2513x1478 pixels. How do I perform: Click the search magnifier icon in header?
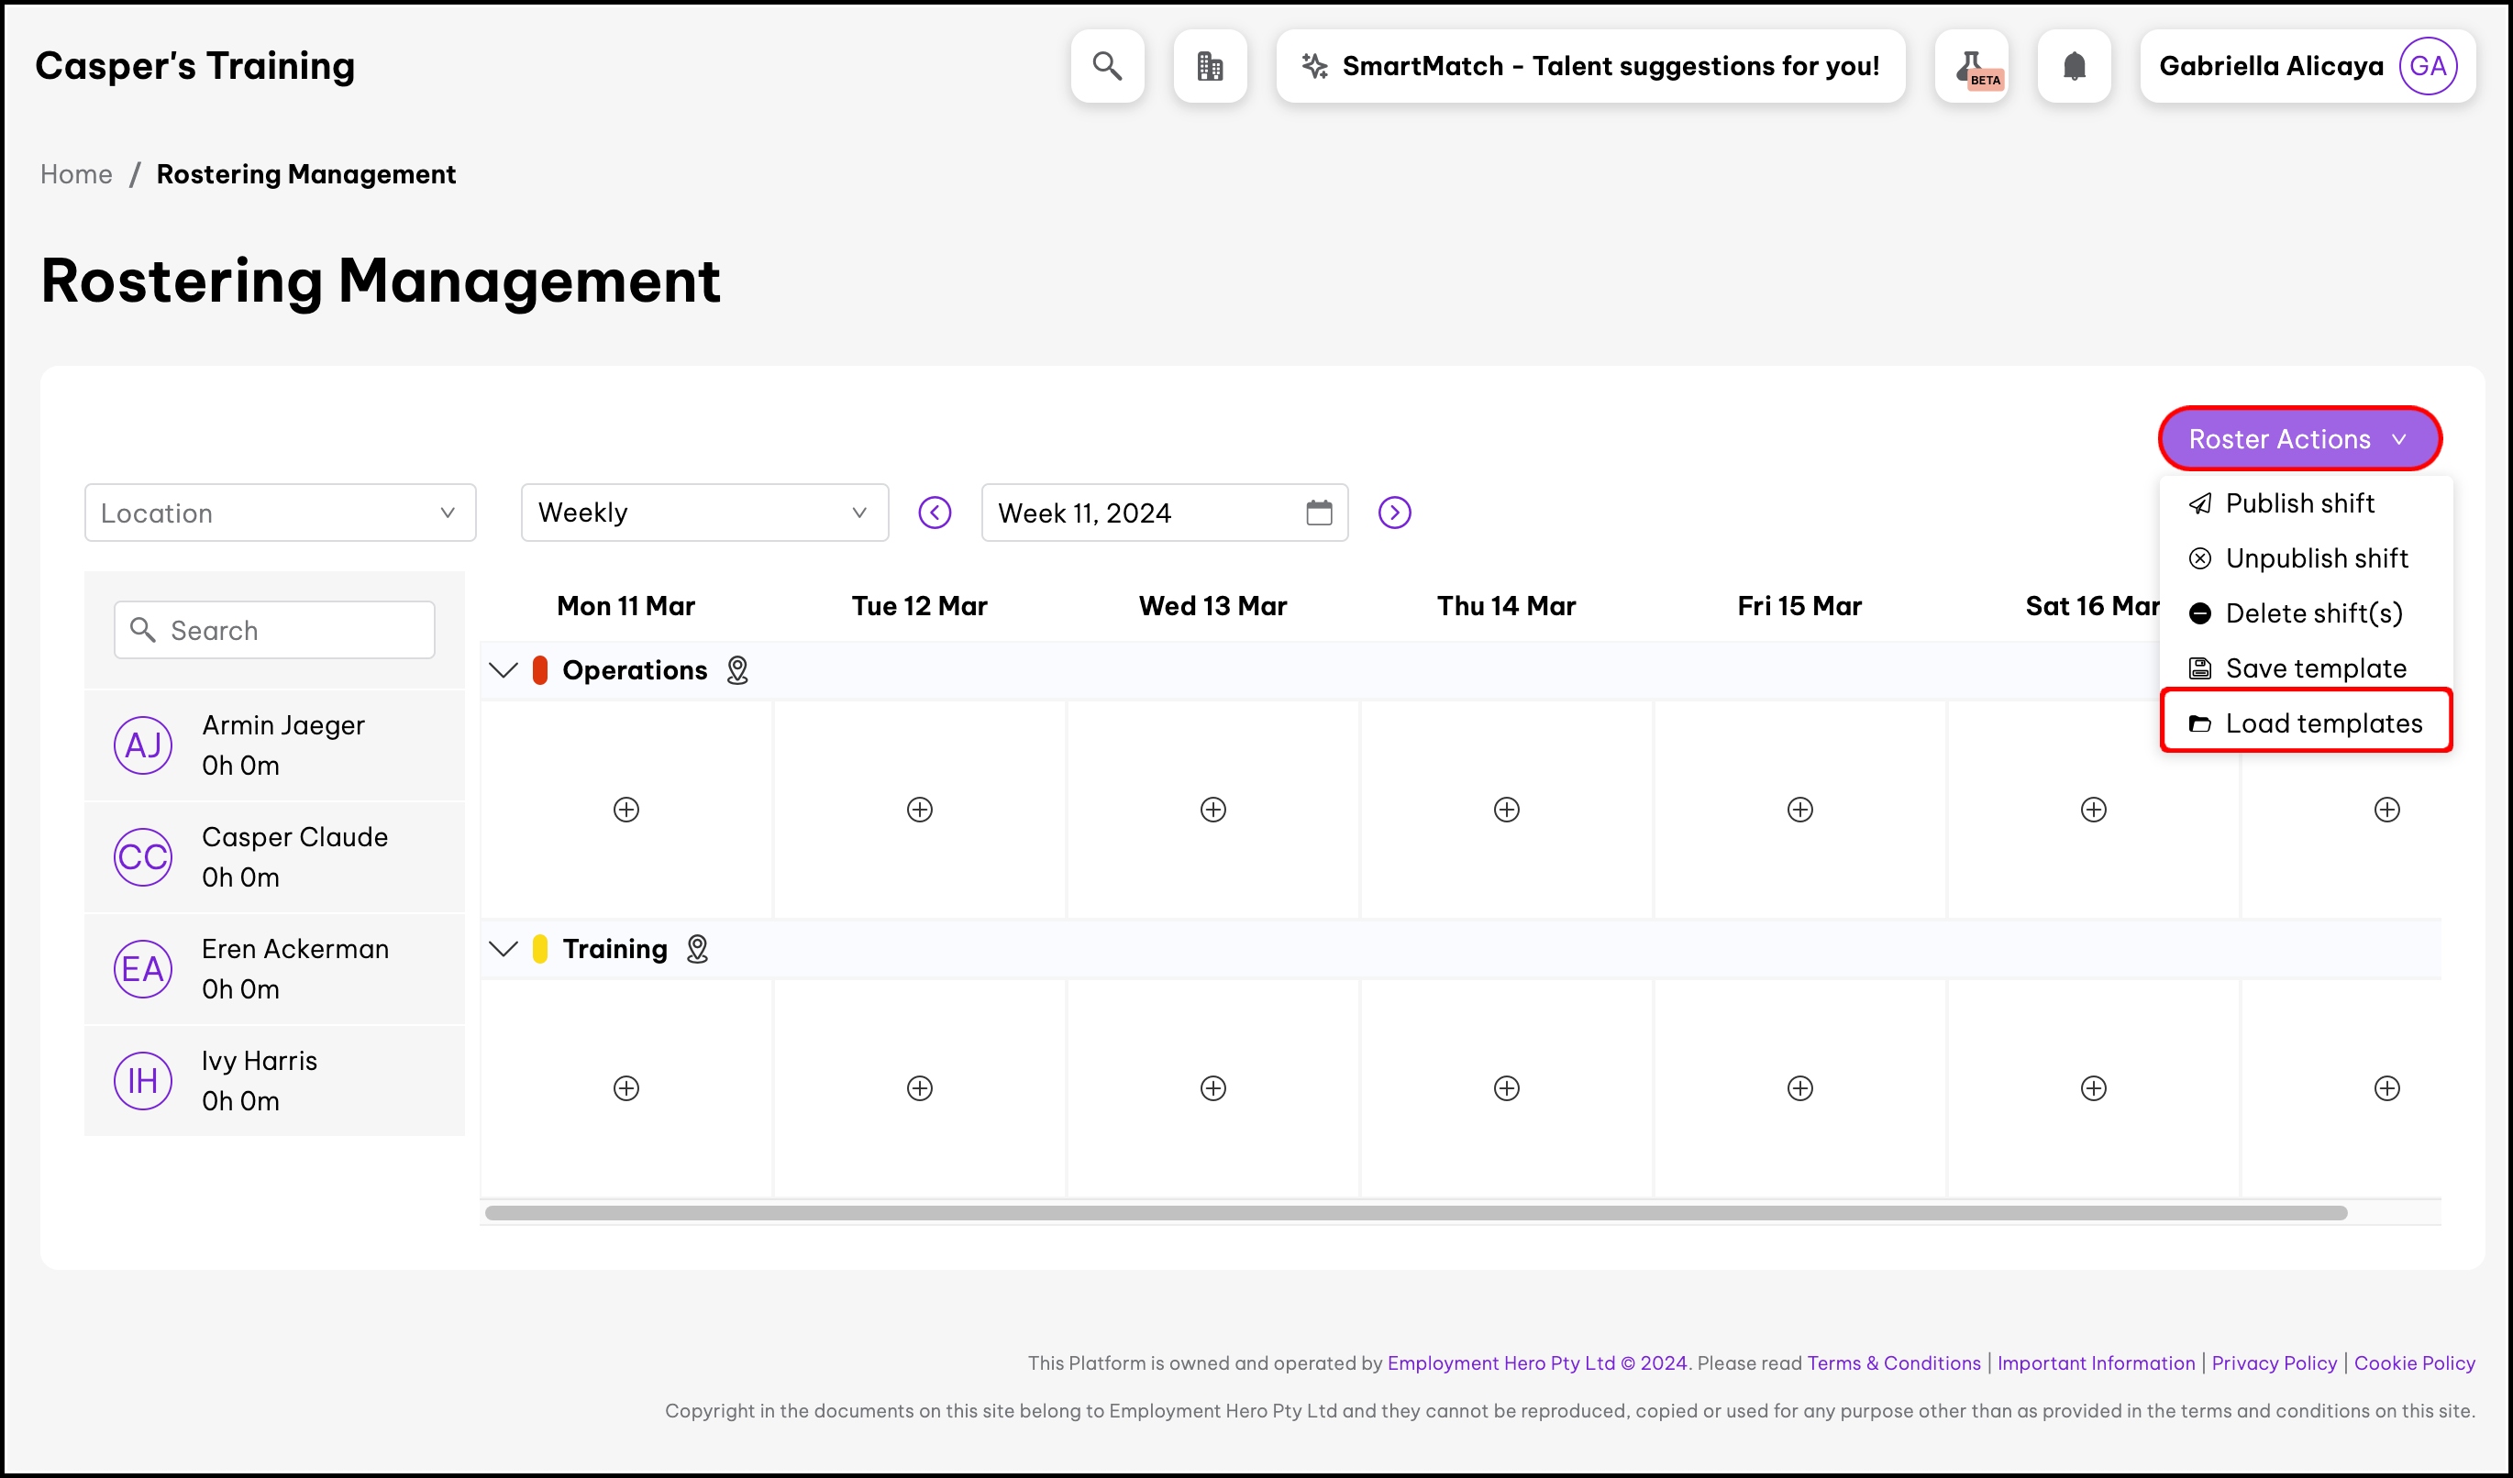[1107, 66]
